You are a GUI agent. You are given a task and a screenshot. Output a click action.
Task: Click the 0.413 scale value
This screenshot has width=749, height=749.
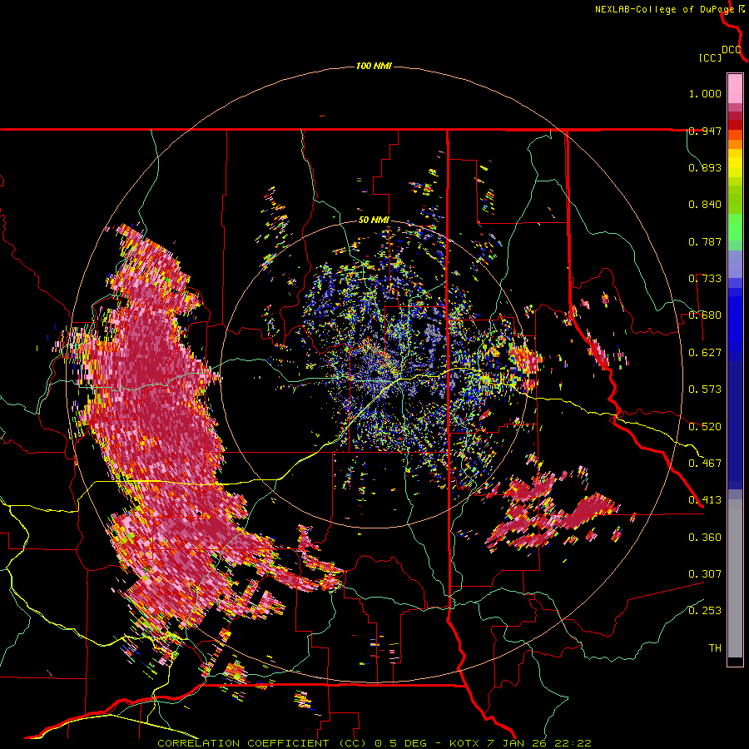pyautogui.click(x=705, y=500)
